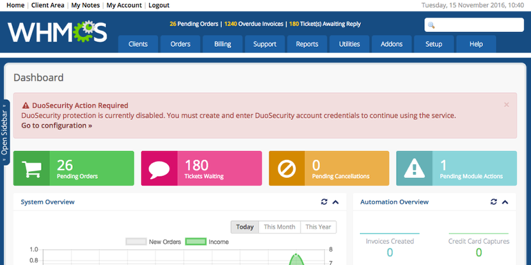Open the Utilities menu

tap(349, 44)
